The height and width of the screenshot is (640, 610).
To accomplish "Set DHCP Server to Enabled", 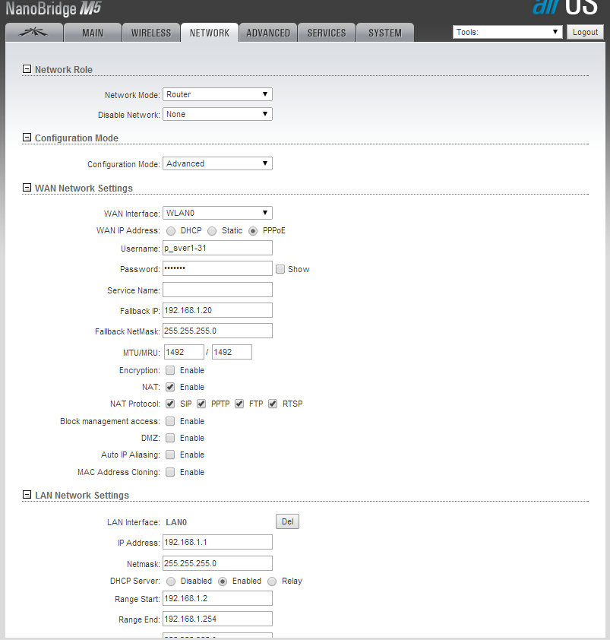I will pos(223,581).
